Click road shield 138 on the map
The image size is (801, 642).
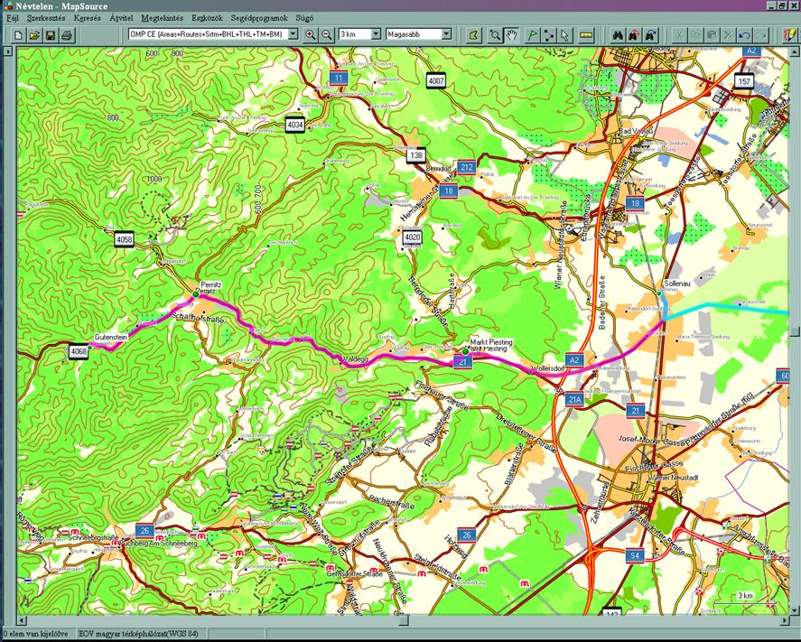point(416,155)
